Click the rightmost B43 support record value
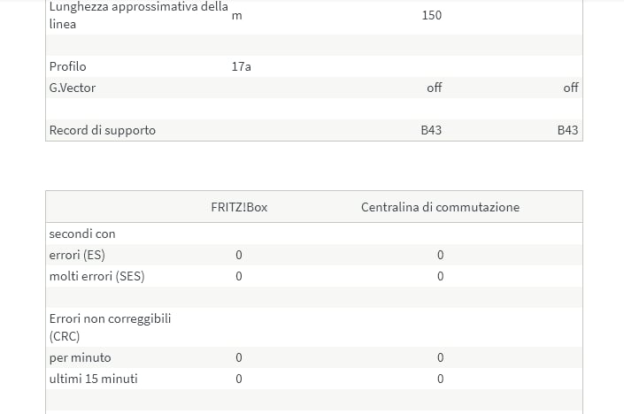 [x=567, y=130]
